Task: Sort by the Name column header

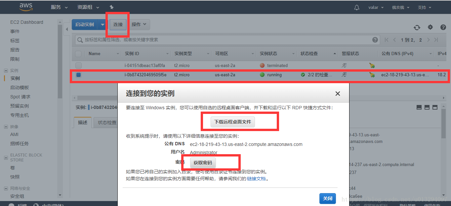Action: pos(95,53)
